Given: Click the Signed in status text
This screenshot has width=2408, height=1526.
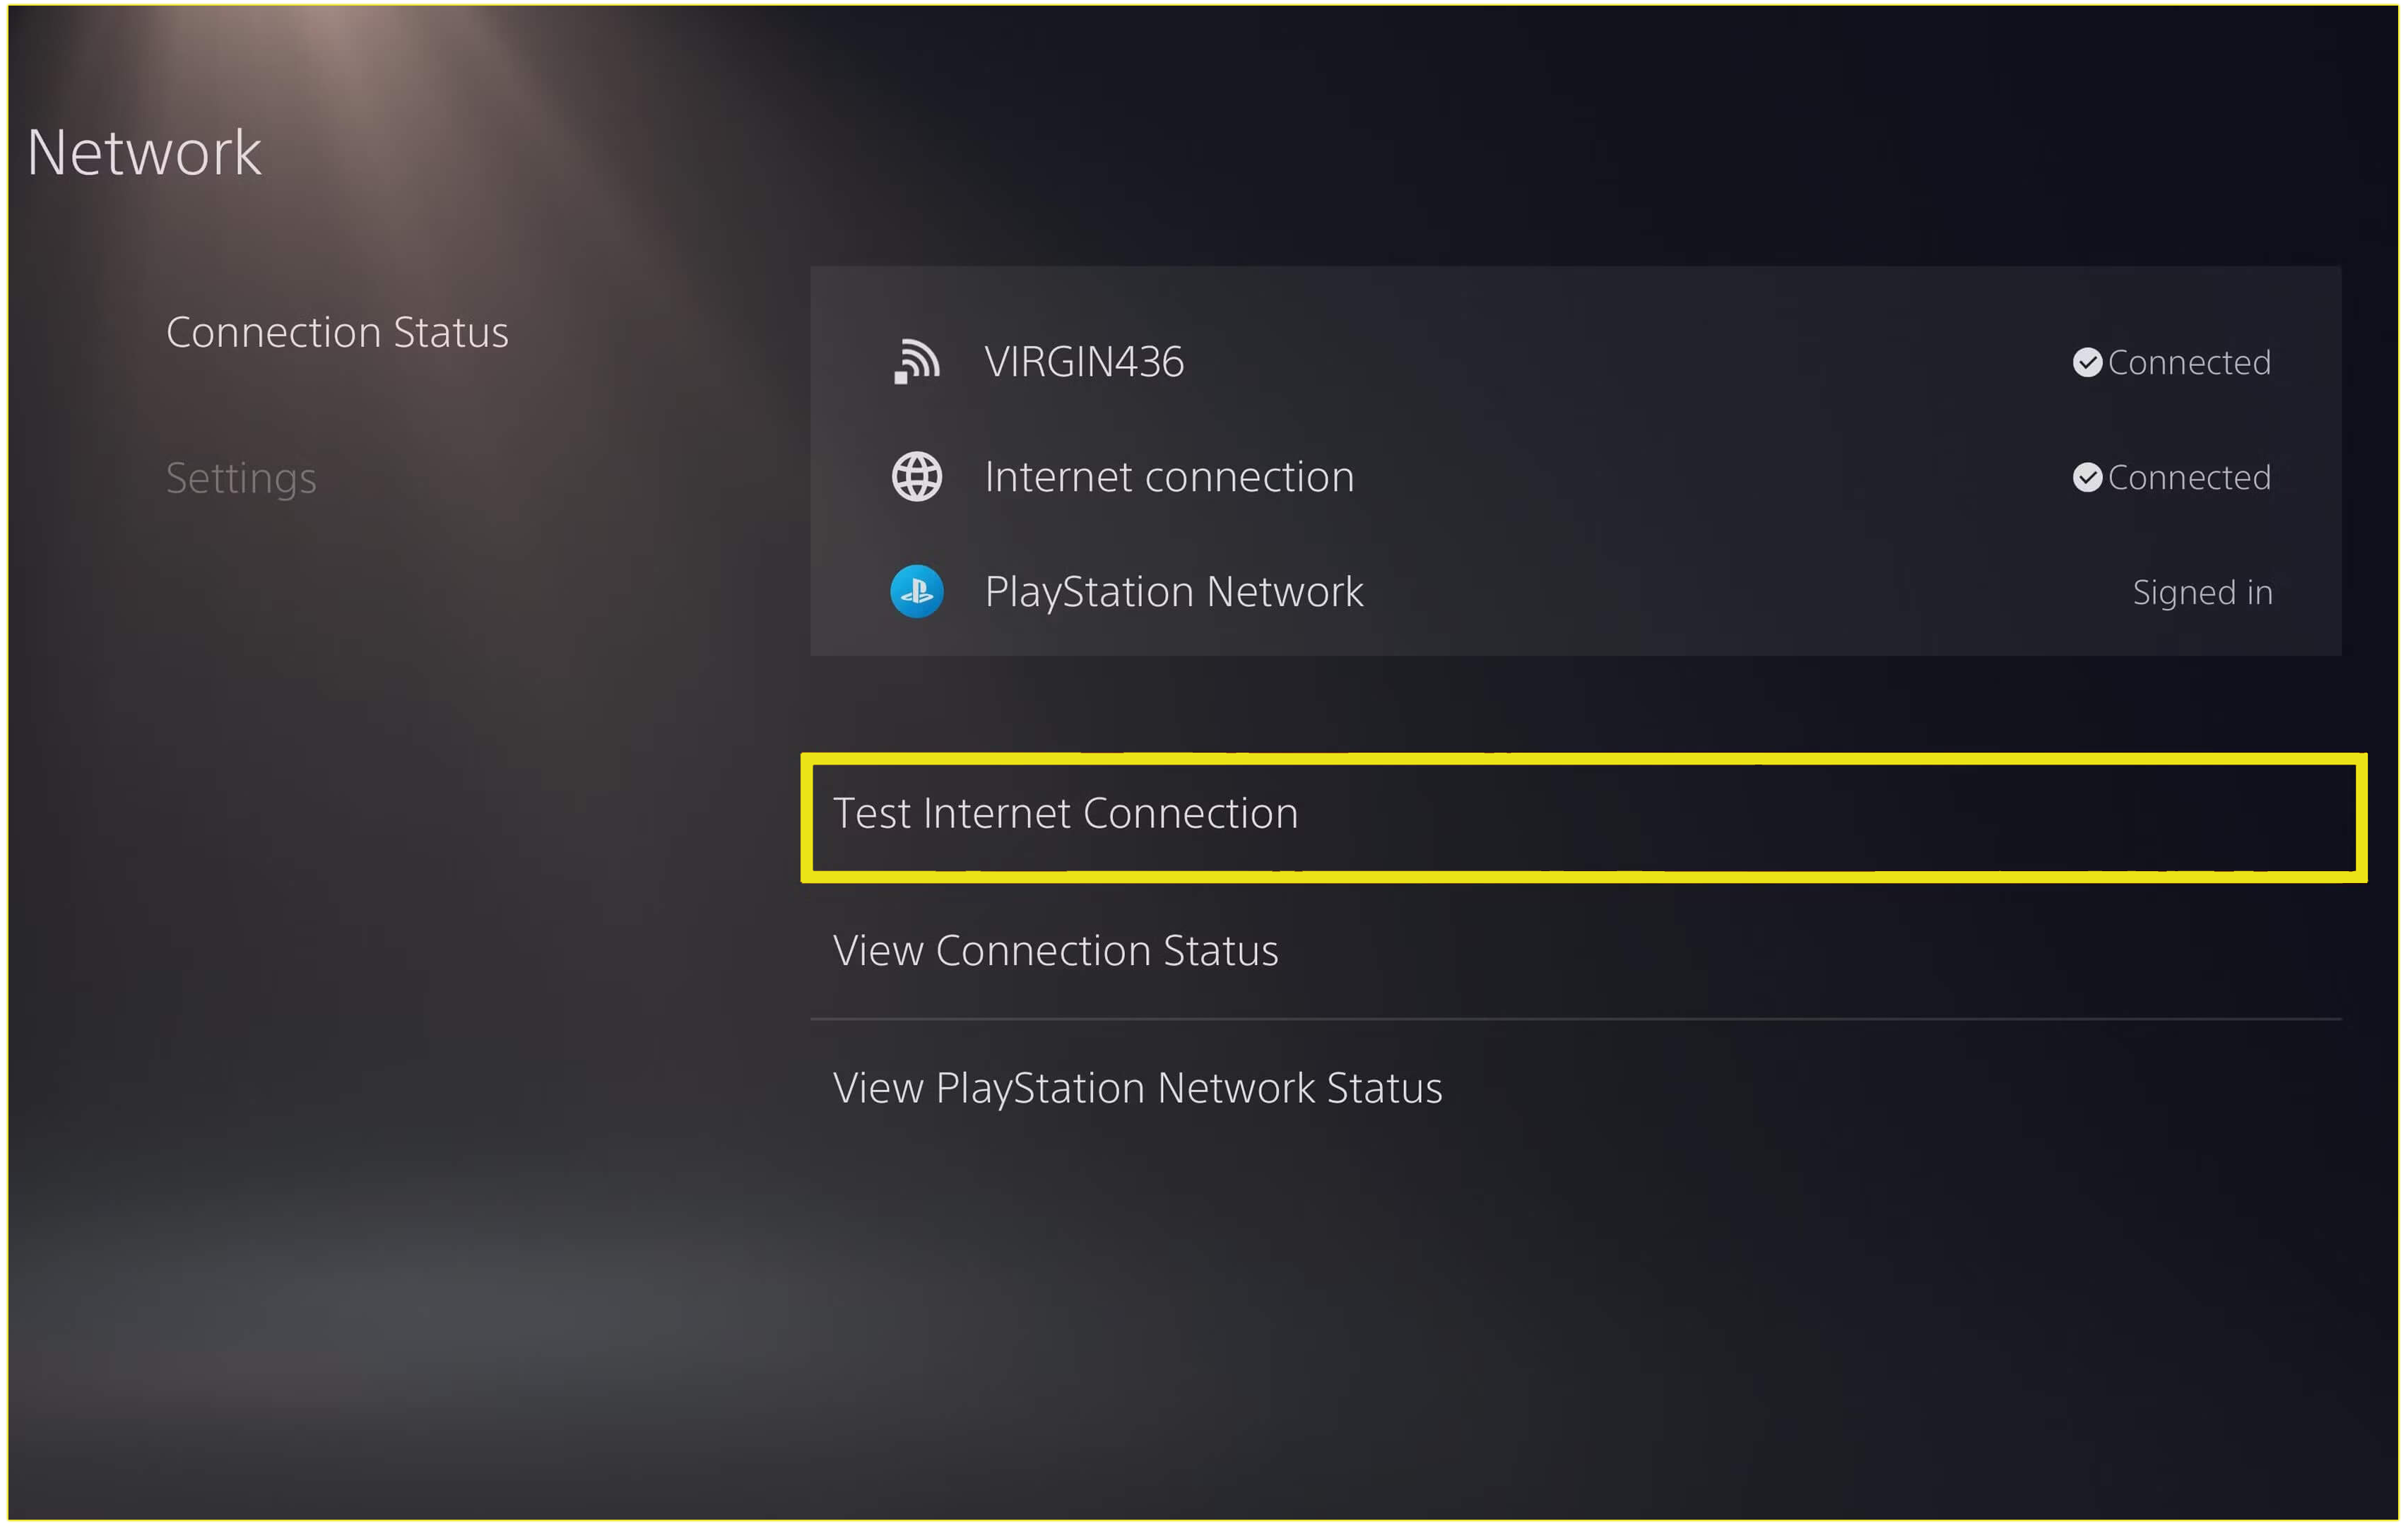Looking at the screenshot, I should coord(2202,592).
